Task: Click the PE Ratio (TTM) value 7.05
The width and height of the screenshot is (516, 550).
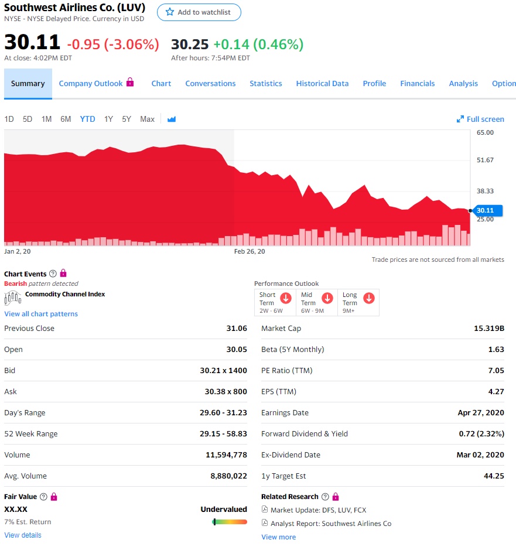Action: [496, 370]
